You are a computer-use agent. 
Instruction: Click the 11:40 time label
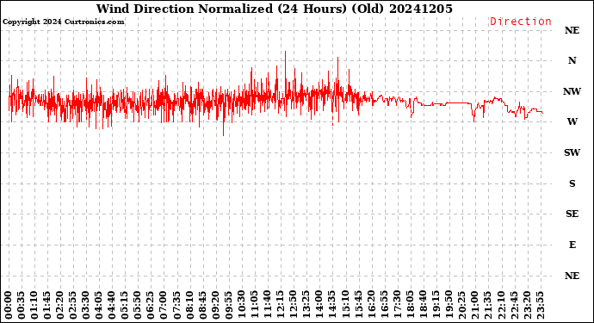point(268,305)
